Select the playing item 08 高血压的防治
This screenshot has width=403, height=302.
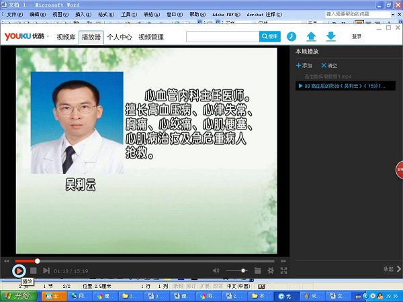(345, 86)
